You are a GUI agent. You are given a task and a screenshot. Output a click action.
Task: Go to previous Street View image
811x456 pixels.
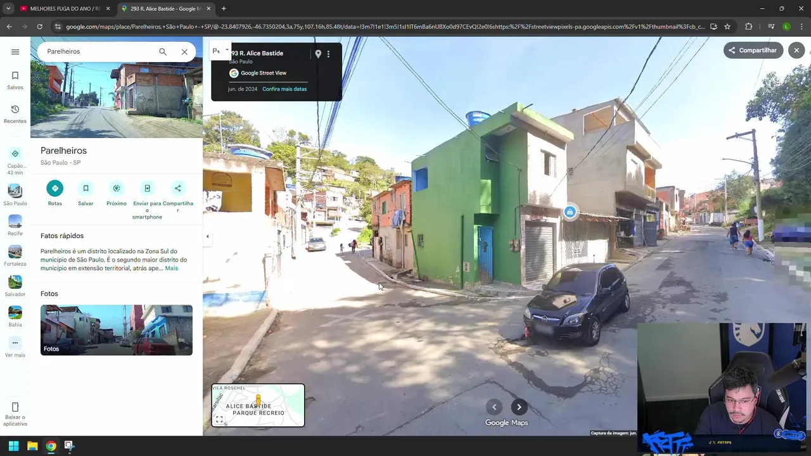(x=494, y=407)
